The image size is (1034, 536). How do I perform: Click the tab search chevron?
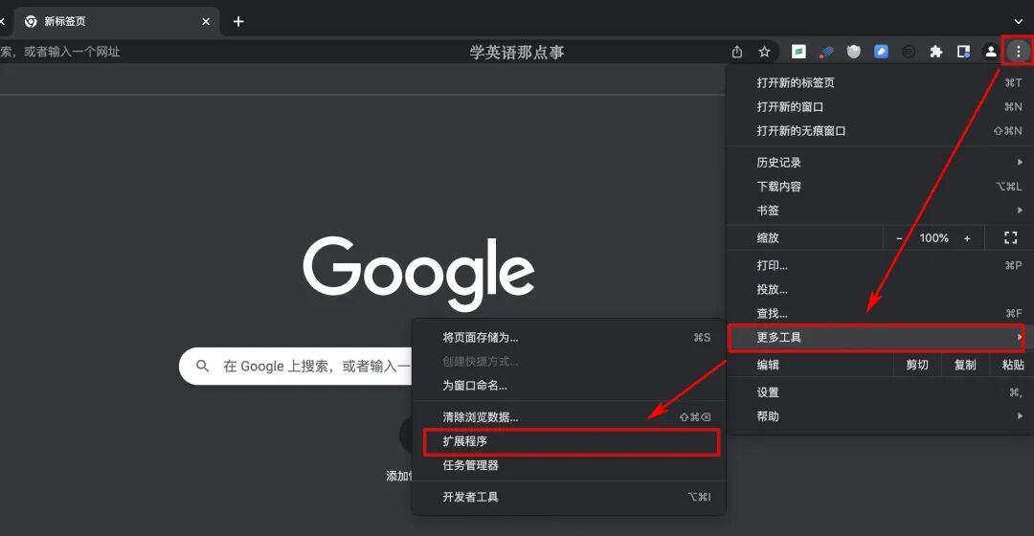pos(1019,22)
